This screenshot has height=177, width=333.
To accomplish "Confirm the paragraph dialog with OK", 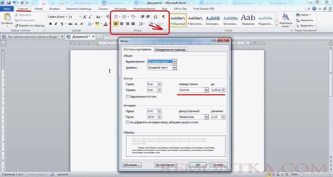I will pyautogui.click(x=198, y=165).
